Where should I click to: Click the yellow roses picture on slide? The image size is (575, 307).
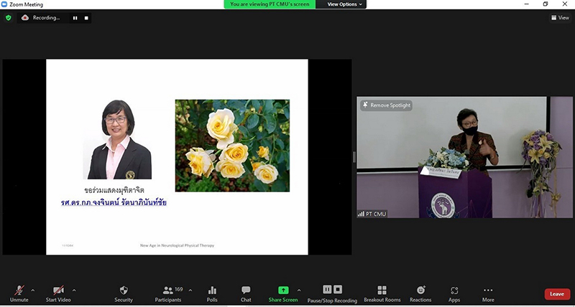tap(232, 146)
